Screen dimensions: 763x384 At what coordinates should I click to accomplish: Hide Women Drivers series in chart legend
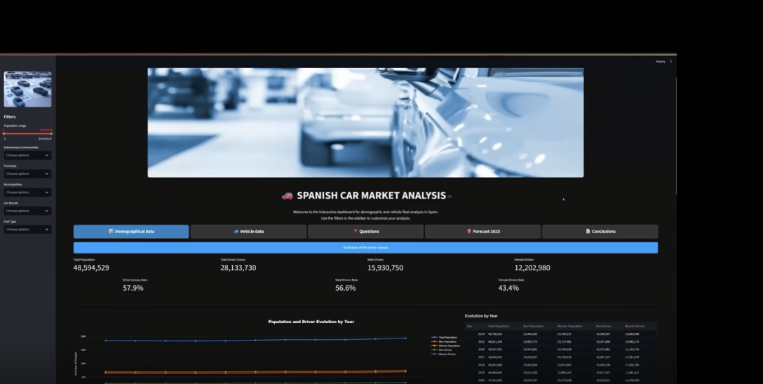[445, 354]
